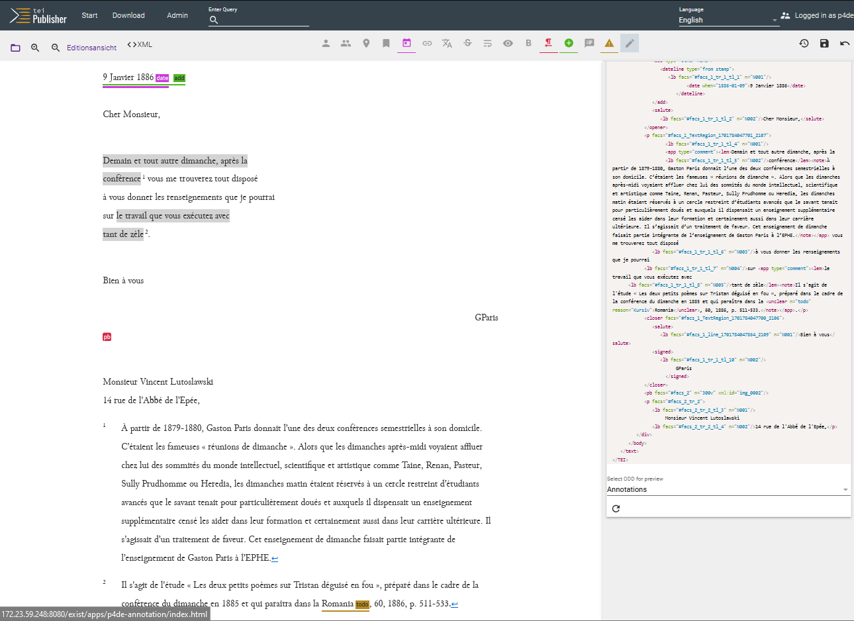Follow the footnote return arrow after EPHE

click(273, 557)
